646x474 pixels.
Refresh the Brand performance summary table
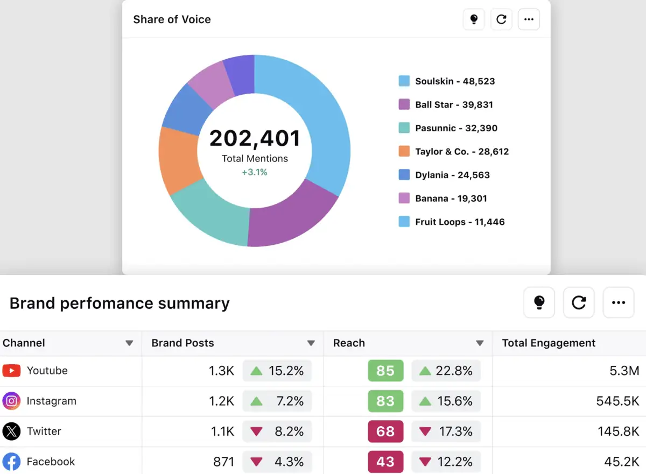[579, 303]
